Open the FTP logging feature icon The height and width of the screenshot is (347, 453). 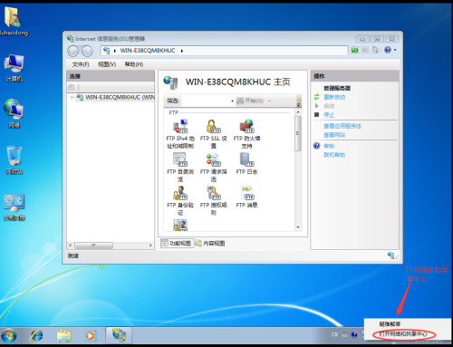[246, 164]
